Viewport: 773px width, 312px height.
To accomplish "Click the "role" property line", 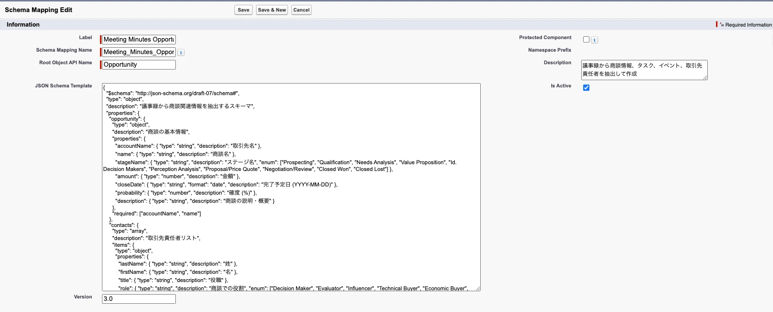I will pos(293,288).
